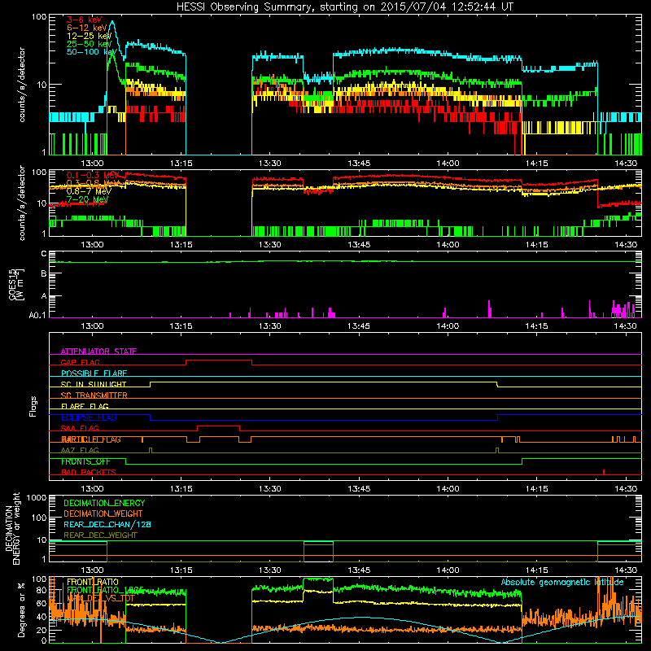Click the red BAD_PACKETS spike near 14:26
The height and width of the screenshot is (651, 651).
pyautogui.click(x=603, y=472)
